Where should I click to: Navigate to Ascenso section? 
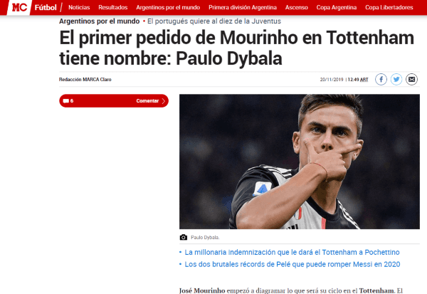[297, 7]
